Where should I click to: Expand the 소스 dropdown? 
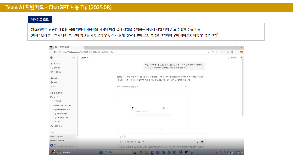[142, 142]
